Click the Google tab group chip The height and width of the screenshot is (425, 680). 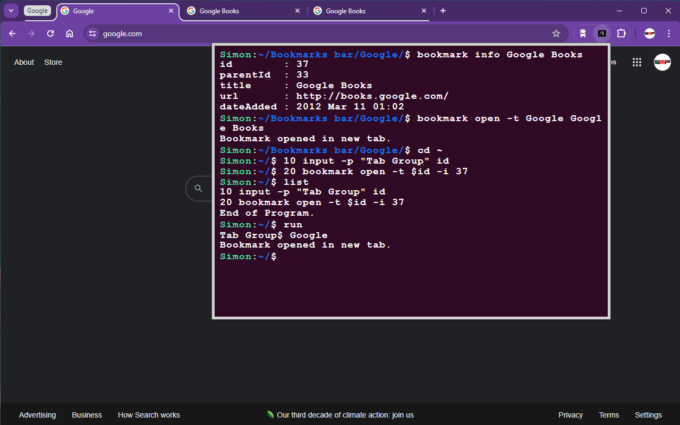tap(37, 11)
